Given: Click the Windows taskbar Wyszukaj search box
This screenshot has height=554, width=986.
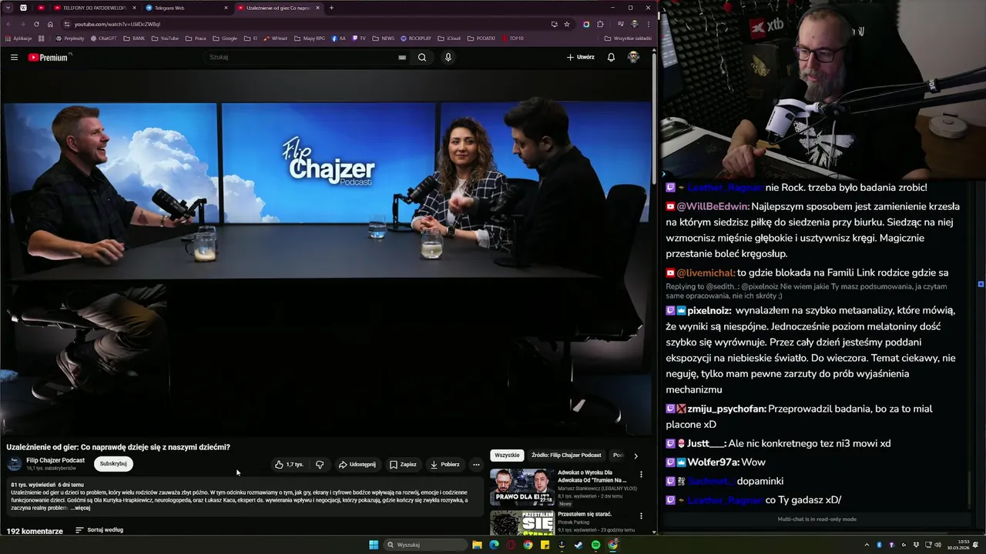Looking at the screenshot, I should pyautogui.click(x=426, y=545).
